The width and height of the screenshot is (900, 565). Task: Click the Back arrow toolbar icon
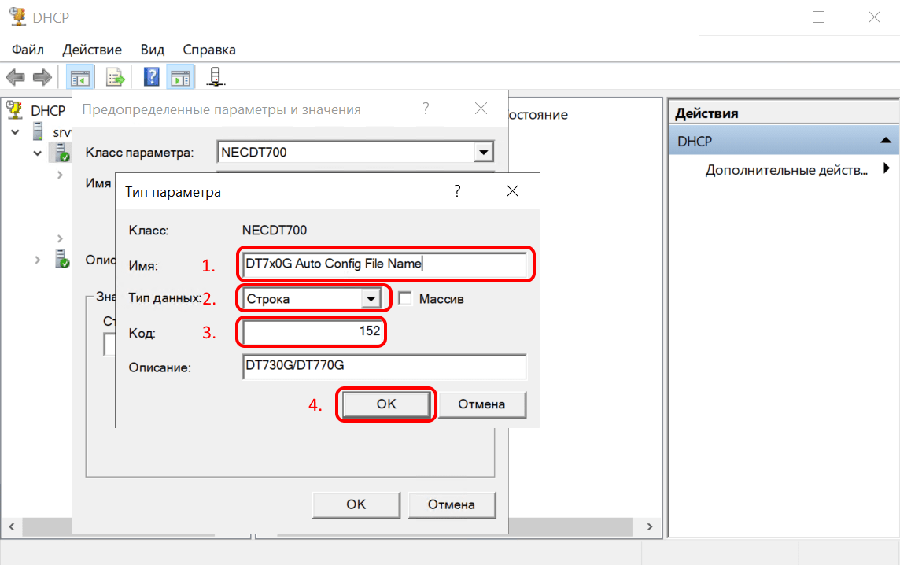[16, 77]
